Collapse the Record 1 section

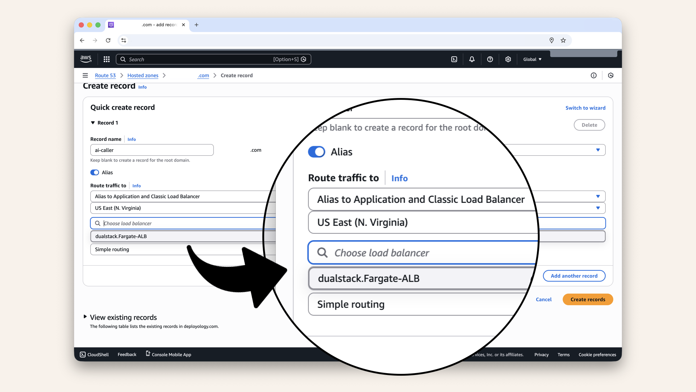tap(93, 123)
